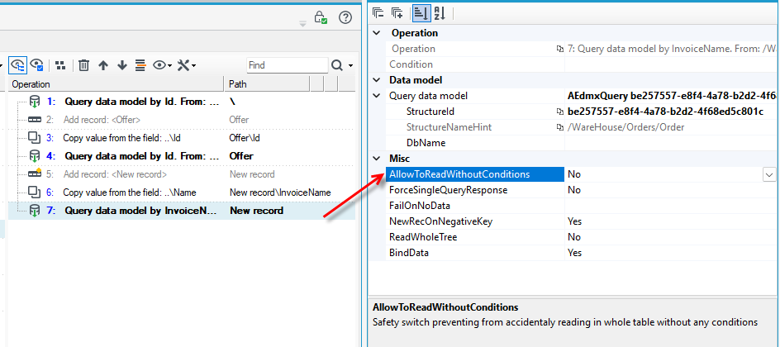
Task: Click copy icon next to StructureId value
Action: pyautogui.click(x=560, y=112)
